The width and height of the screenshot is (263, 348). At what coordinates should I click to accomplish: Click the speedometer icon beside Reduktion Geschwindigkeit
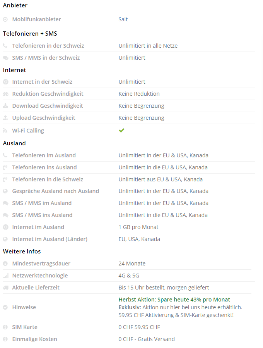tap(5, 94)
